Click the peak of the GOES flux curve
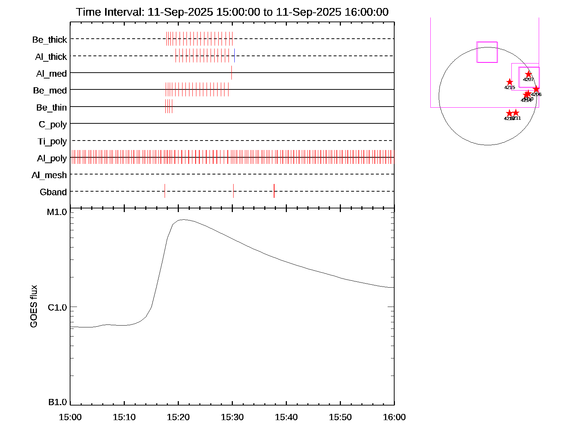 click(183, 220)
